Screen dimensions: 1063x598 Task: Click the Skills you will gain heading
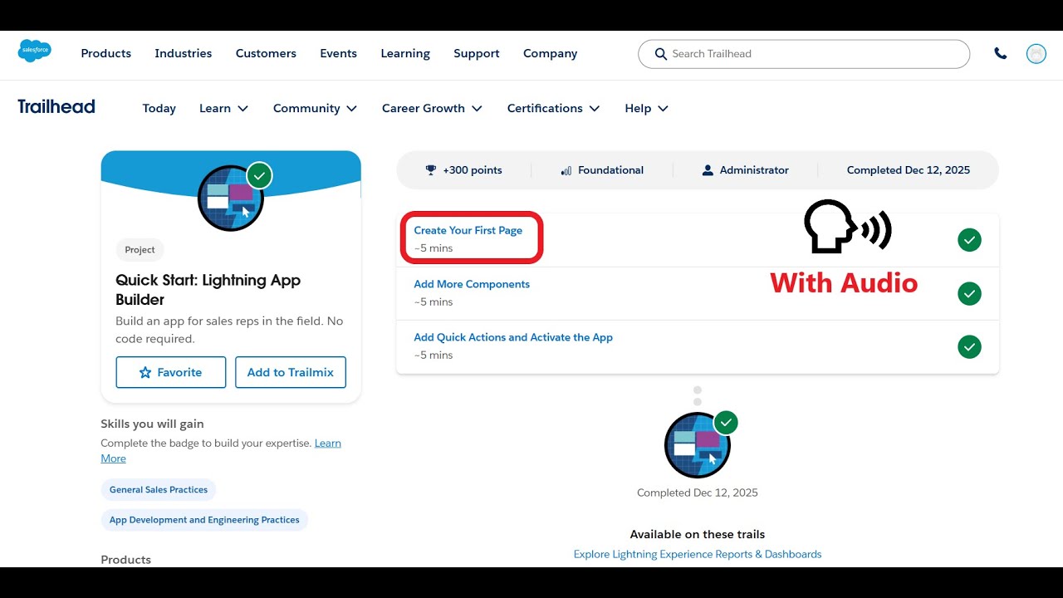(152, 424)
